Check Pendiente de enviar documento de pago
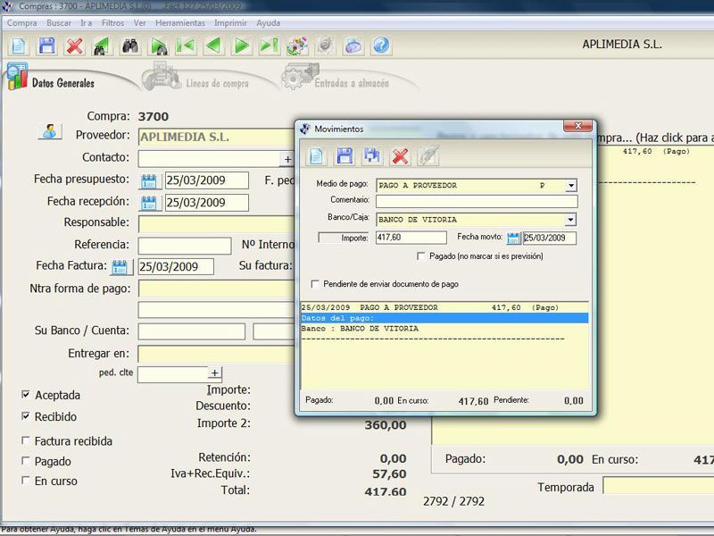 pos(315,284)
